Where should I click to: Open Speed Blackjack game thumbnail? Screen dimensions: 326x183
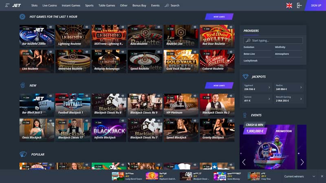click(x=181, y=130)
